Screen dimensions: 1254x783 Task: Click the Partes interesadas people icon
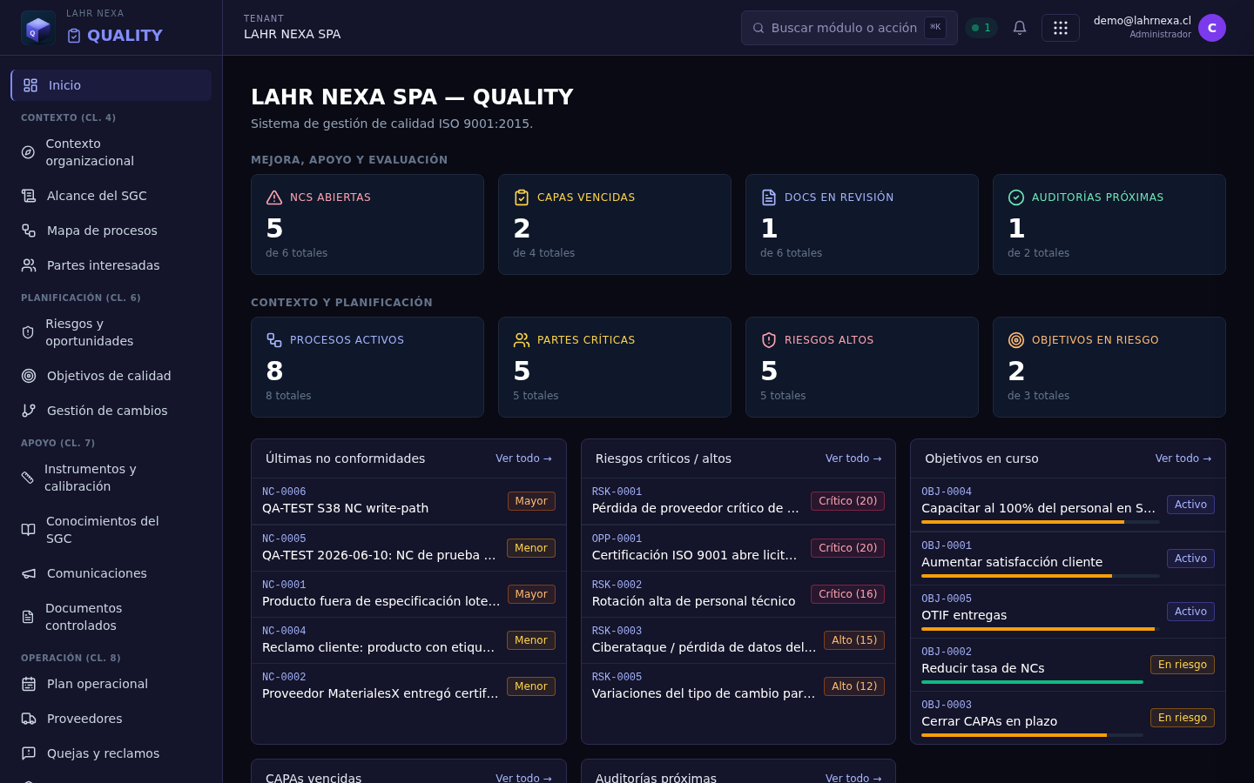(x=29, y=265)
